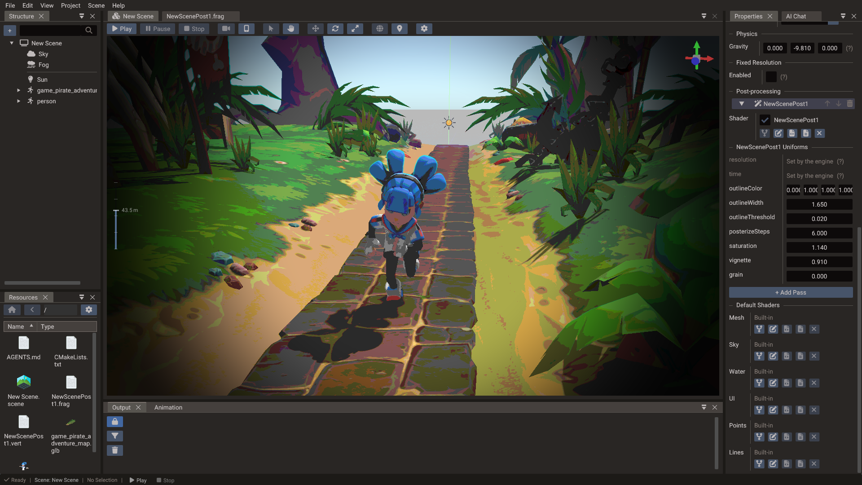Click the outlineWidth value field

(819, 204)
